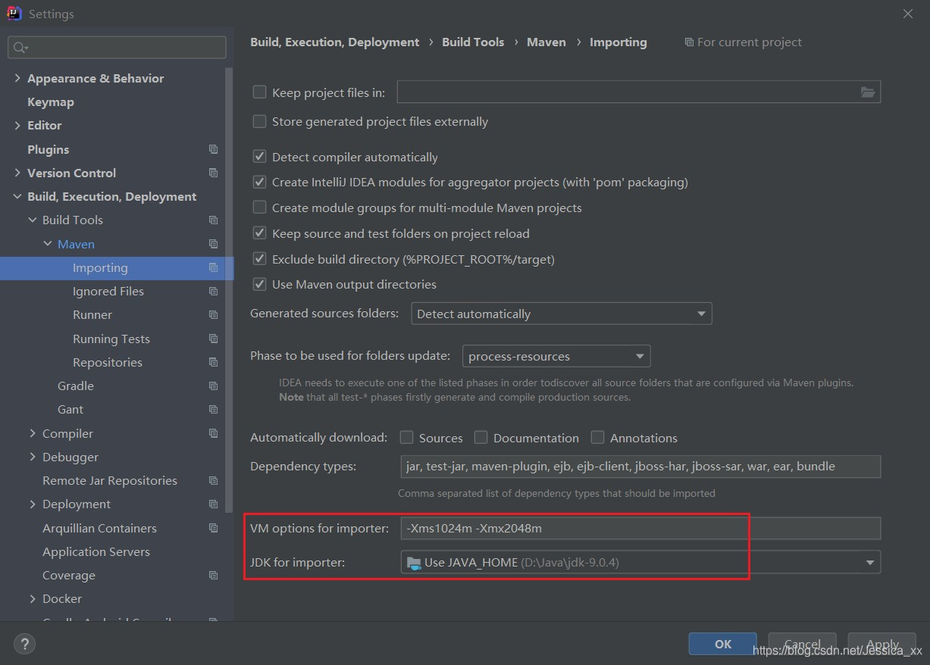Go to Maven breadcrumb
The height and width of the screenshot is (665, 930).
pos(546,42)
